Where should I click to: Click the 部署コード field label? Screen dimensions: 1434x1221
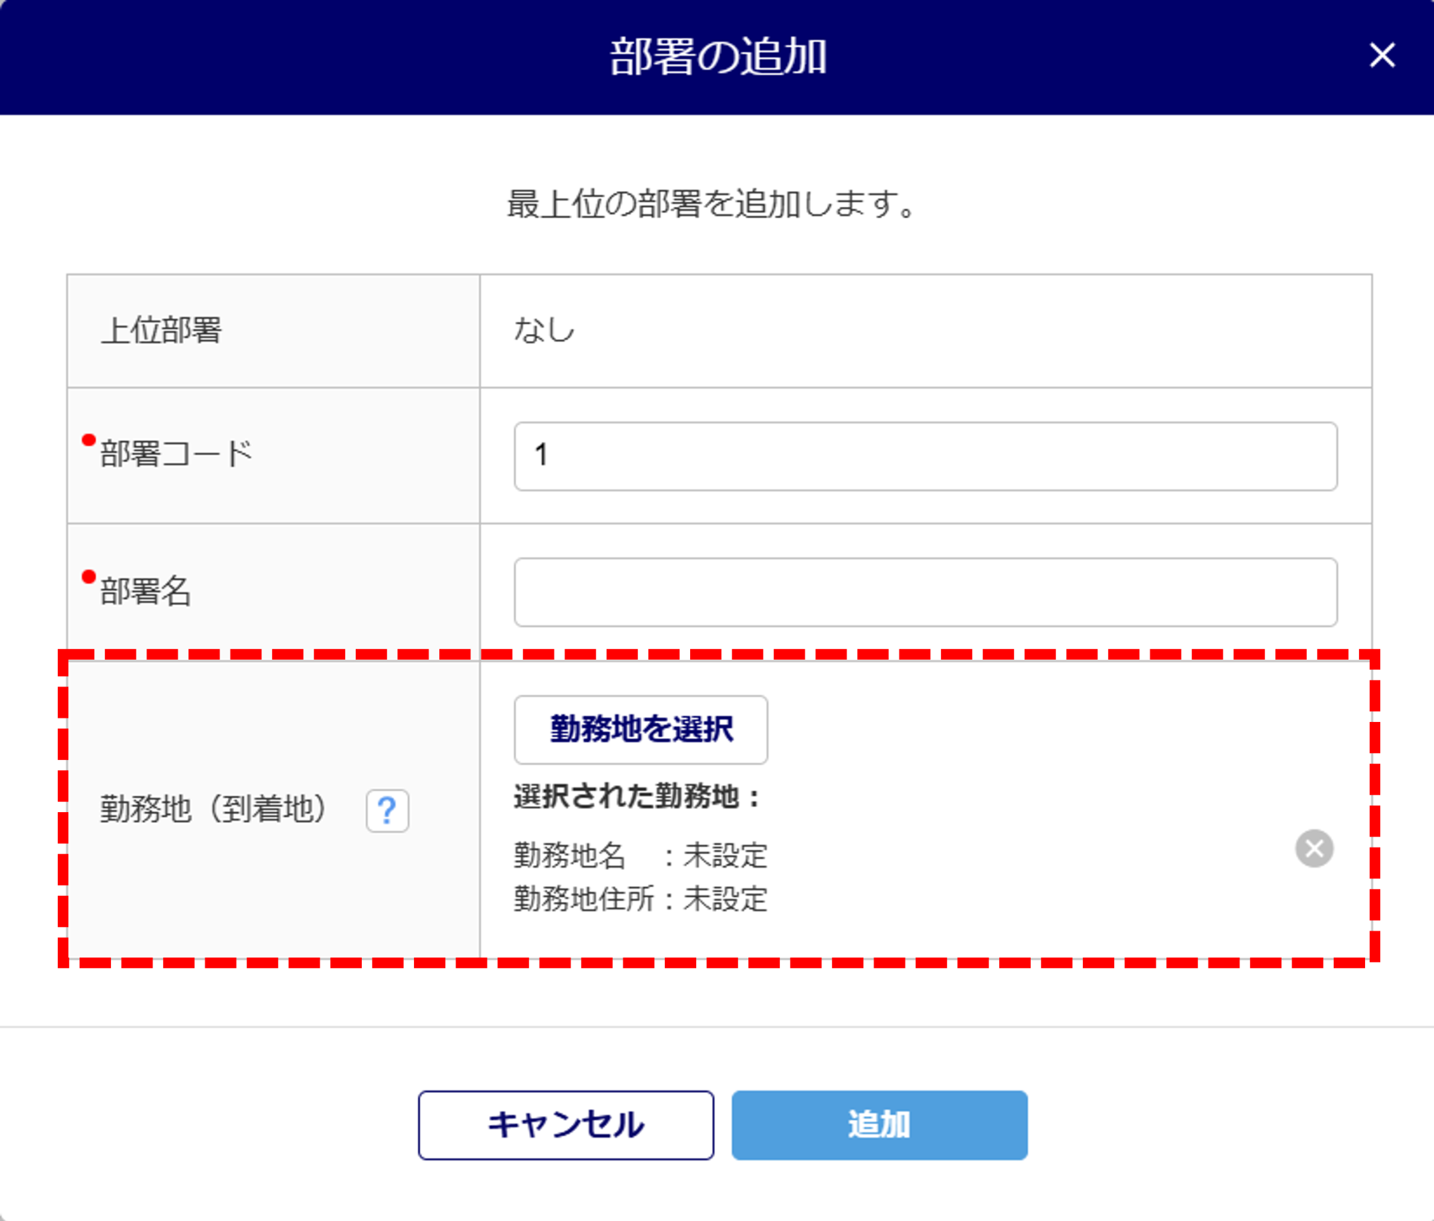pyautogui.click(x=176, y=454)
